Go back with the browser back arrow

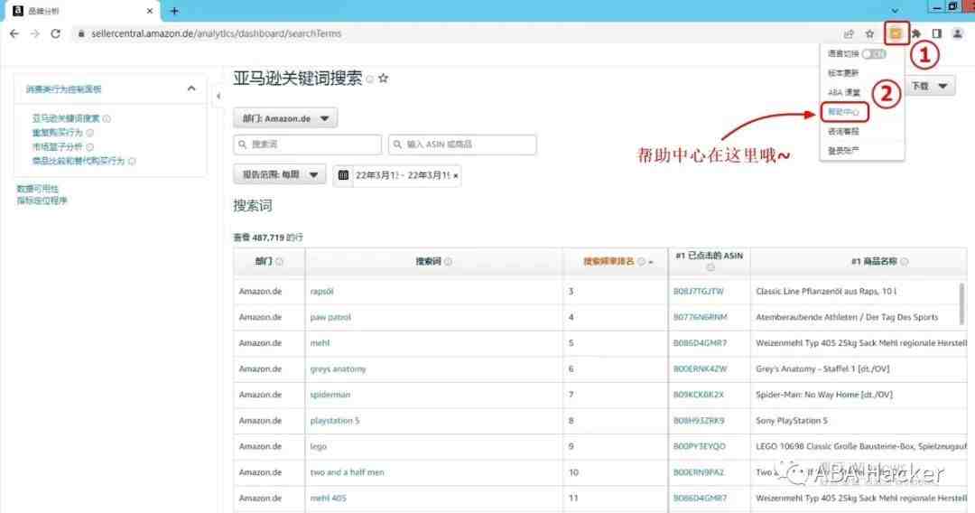14,33
